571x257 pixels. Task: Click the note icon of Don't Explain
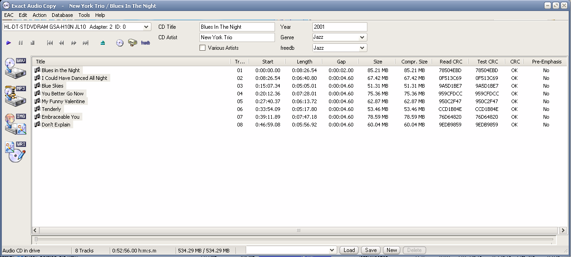click(38, 125)
